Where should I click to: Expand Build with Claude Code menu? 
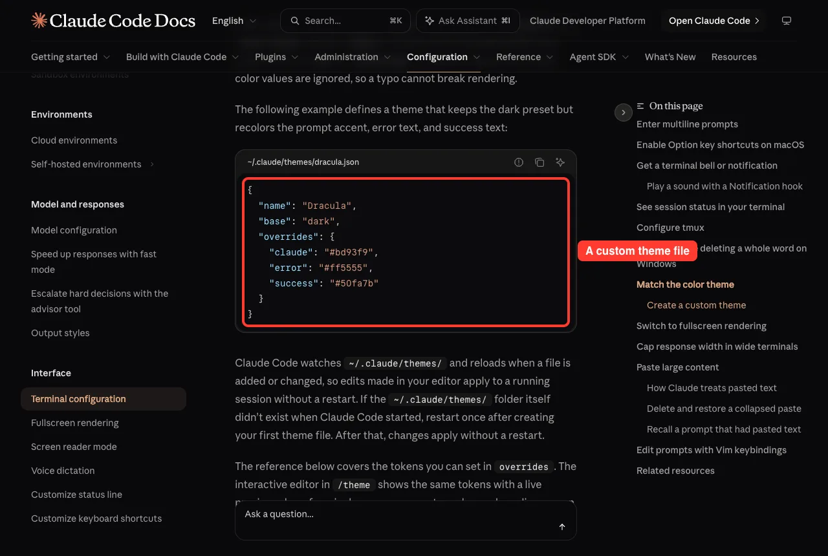pyautogui.click(x=182, y=57)
